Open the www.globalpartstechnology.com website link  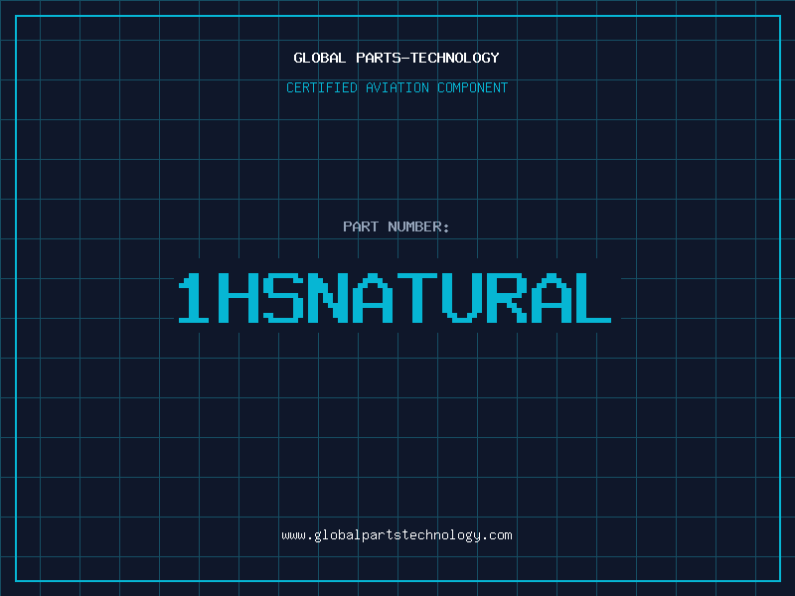[x=397, y=535]
